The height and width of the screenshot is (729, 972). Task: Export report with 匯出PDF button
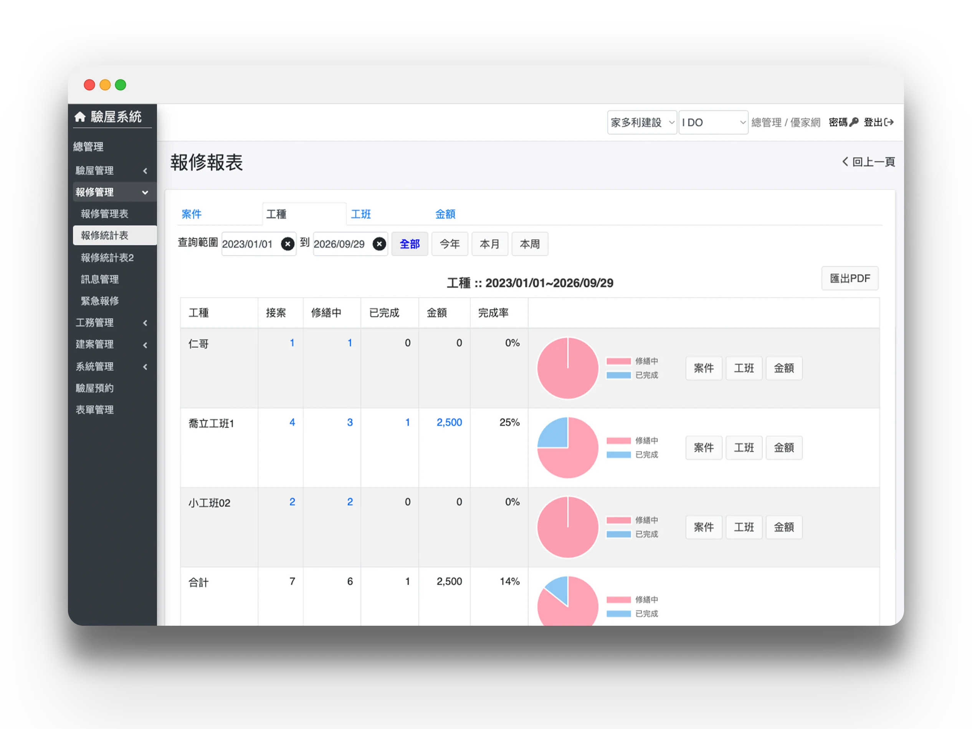850,278
